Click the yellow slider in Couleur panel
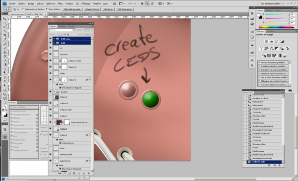Screen dimensions: 298x181 coord(277,22)
